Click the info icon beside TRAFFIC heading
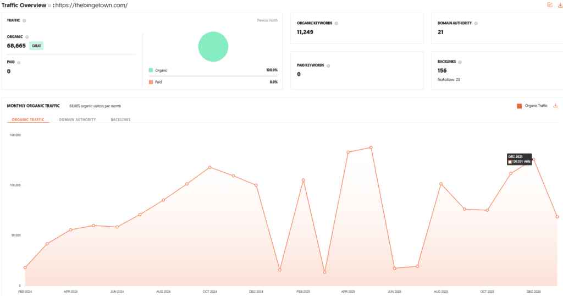 24,20
